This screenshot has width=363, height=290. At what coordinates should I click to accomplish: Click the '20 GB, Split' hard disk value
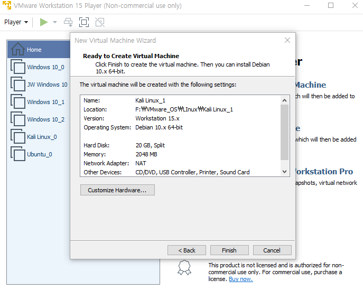click(150, 145)
